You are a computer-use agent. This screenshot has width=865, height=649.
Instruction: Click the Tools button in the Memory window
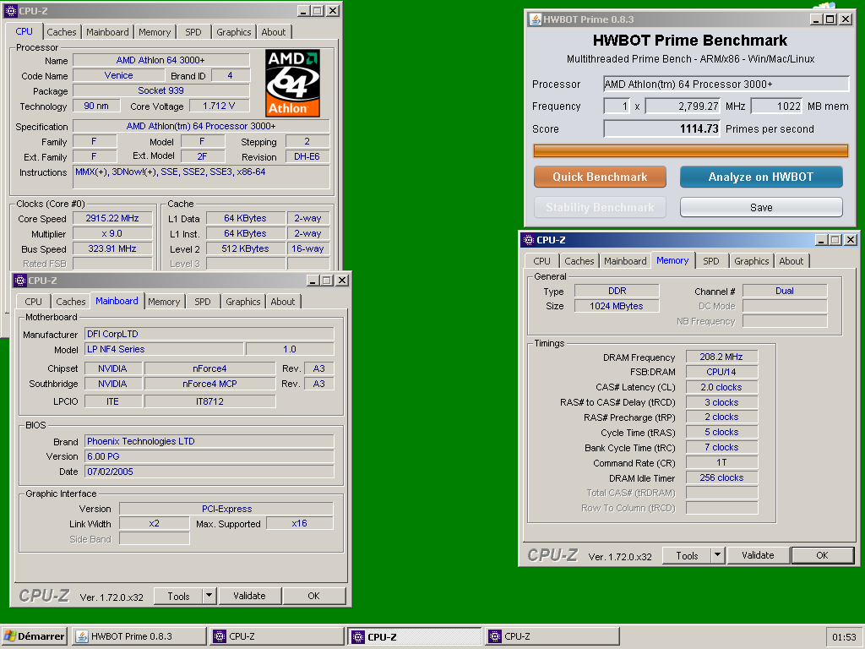pos(687,555)
